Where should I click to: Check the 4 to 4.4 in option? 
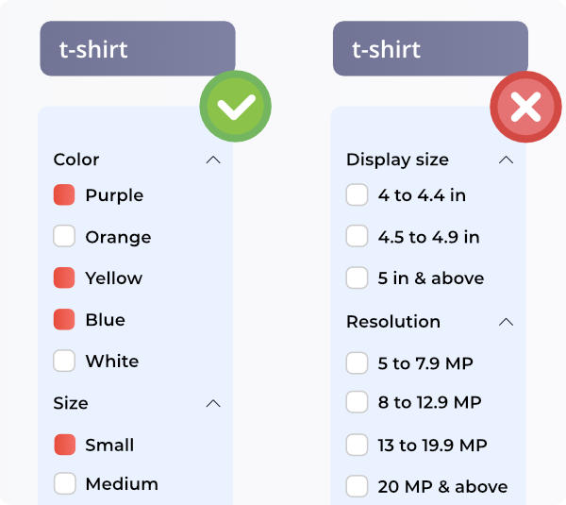(x=357, y=195)
